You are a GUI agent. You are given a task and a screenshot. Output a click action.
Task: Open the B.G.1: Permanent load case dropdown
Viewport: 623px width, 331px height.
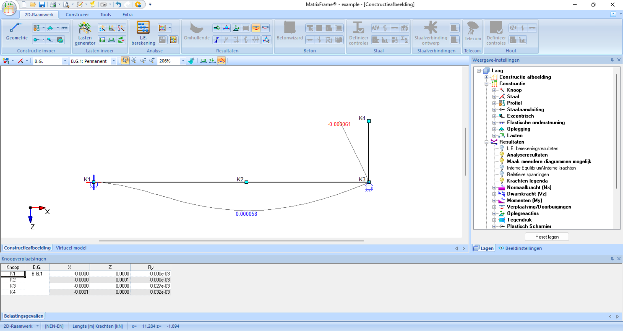click(113, 61)
